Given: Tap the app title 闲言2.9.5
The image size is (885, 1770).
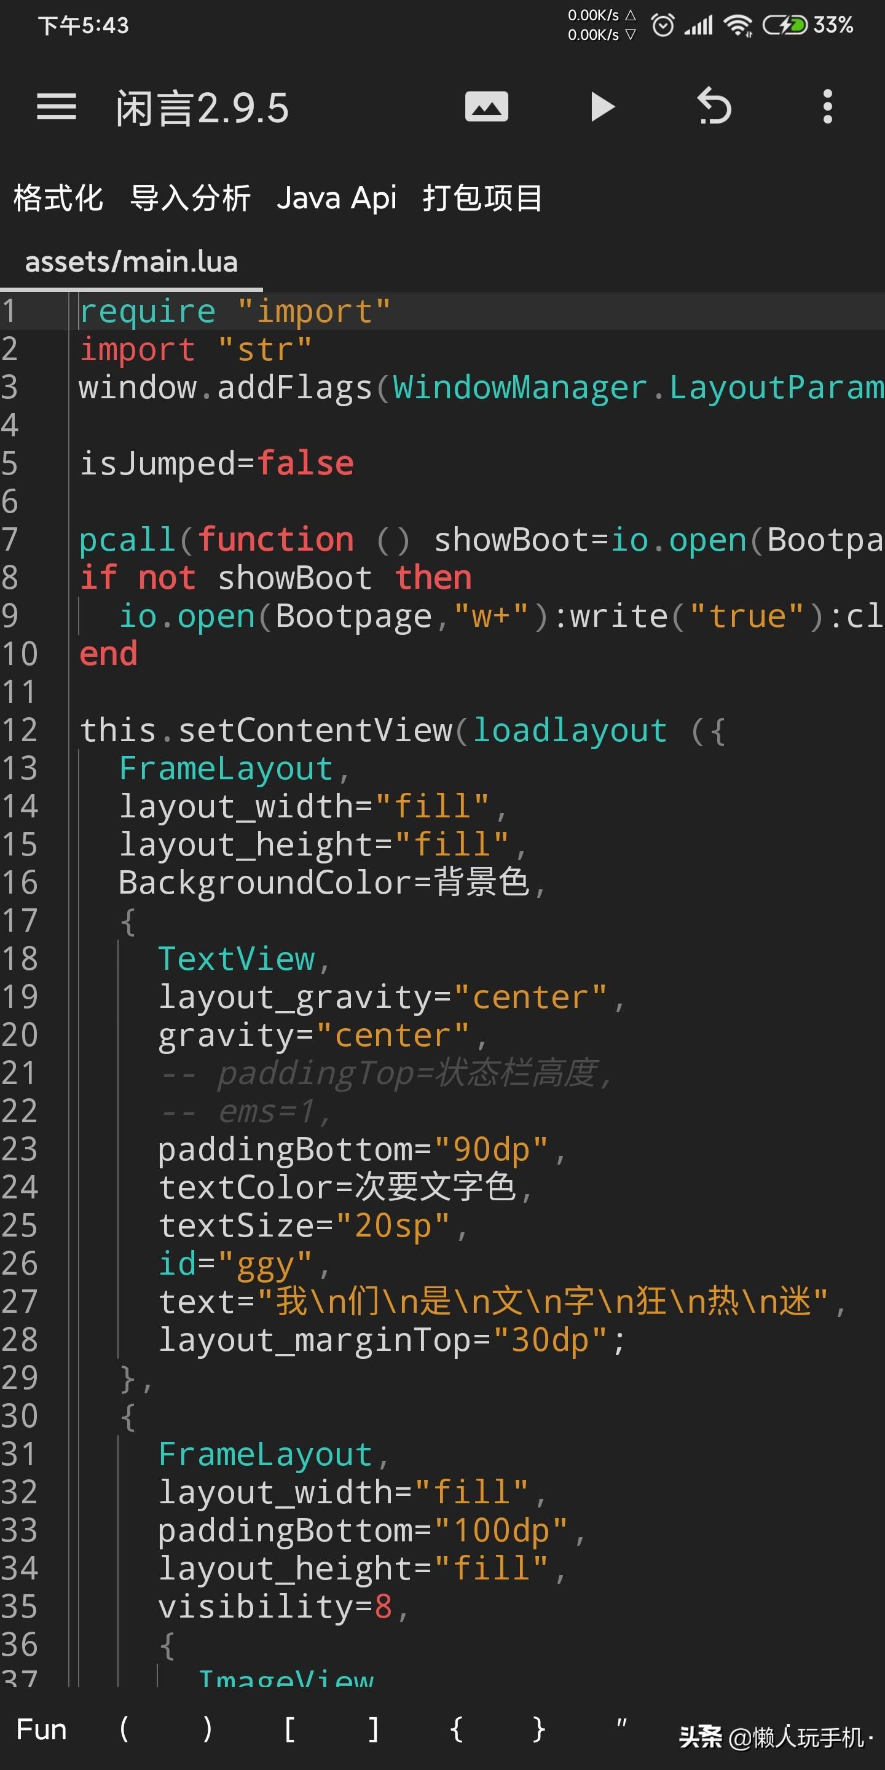Looking at the screenshot, I should (203, 108).
